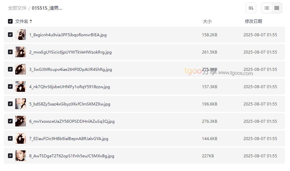Open thumbnail of 2_mvxEgUYSicic6jpUYWTkVeHWzokRrg.jpg
Viewport: 290px width, 171px height.
click(x=21, y=52)
